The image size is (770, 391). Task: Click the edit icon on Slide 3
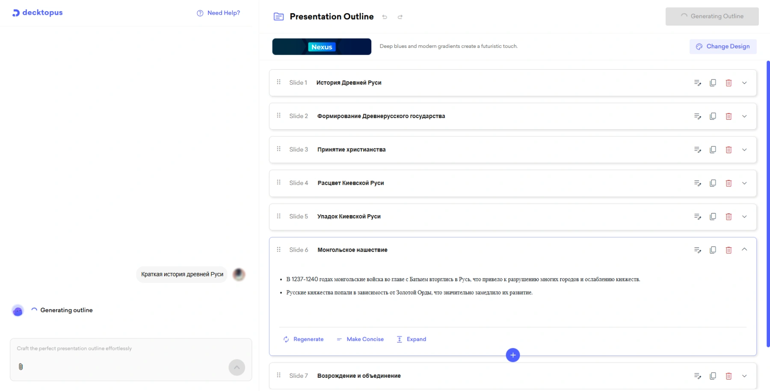tap(697, 150)
